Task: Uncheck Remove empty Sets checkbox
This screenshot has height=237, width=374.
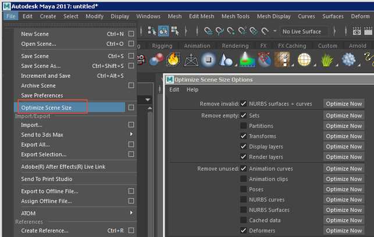Action: click(x=243, y=115)
